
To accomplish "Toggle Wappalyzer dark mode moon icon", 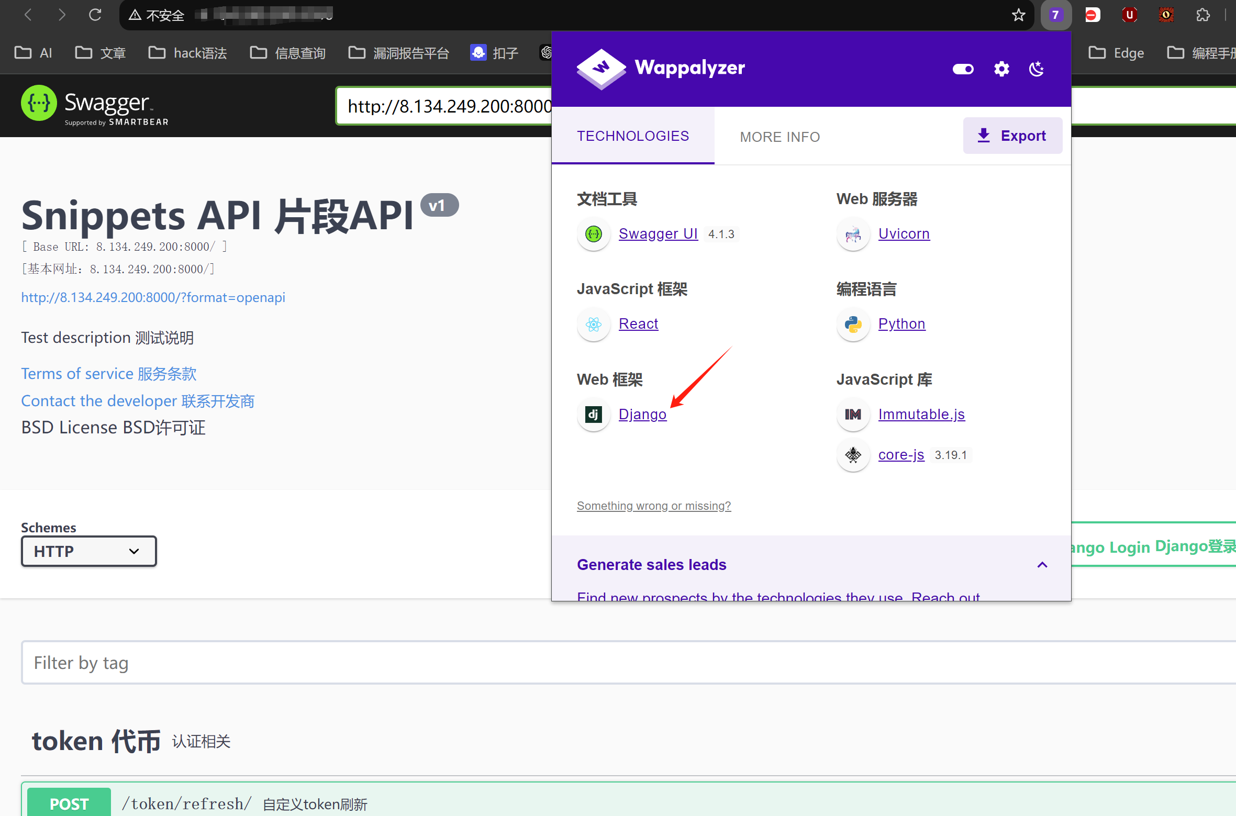I will click(1036, 69).
